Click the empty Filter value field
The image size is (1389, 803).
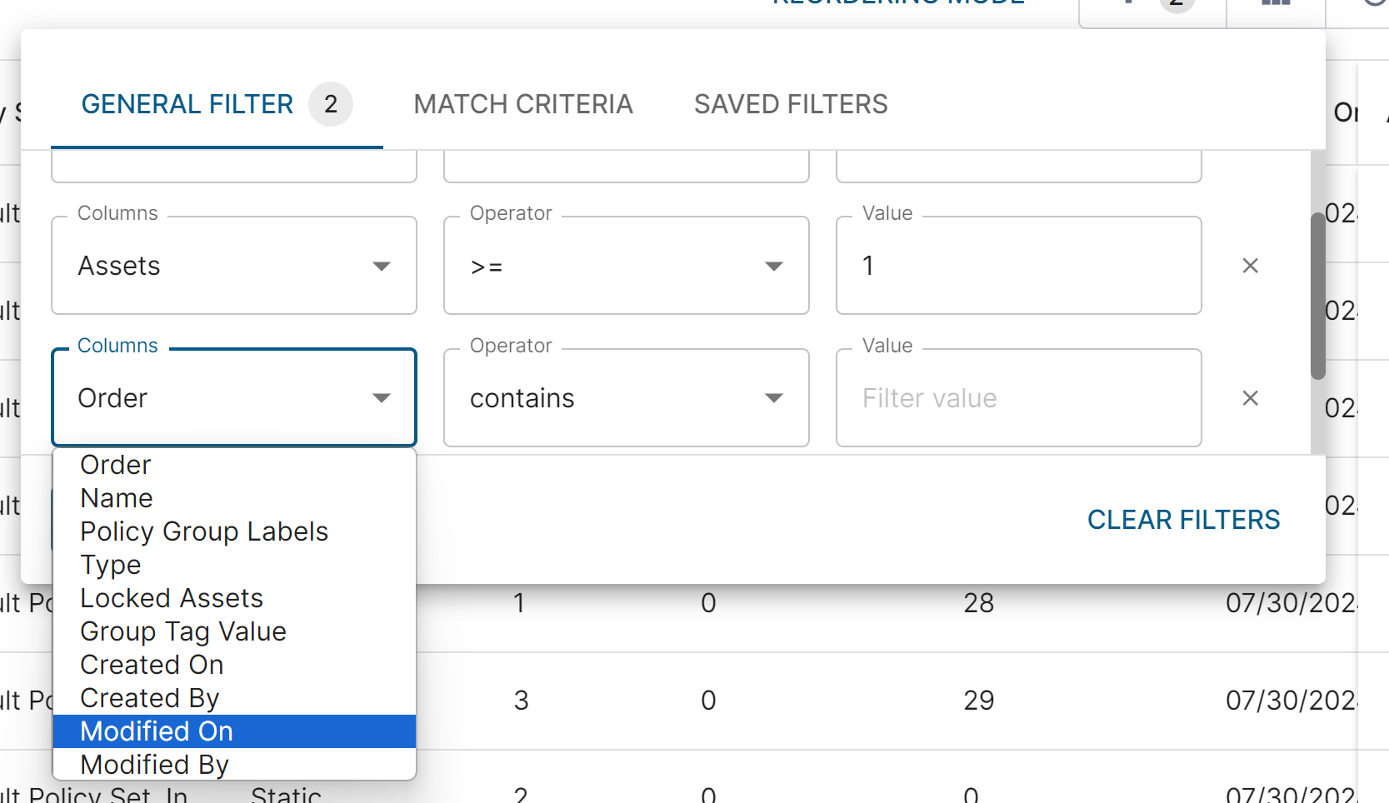point(1018,398)
